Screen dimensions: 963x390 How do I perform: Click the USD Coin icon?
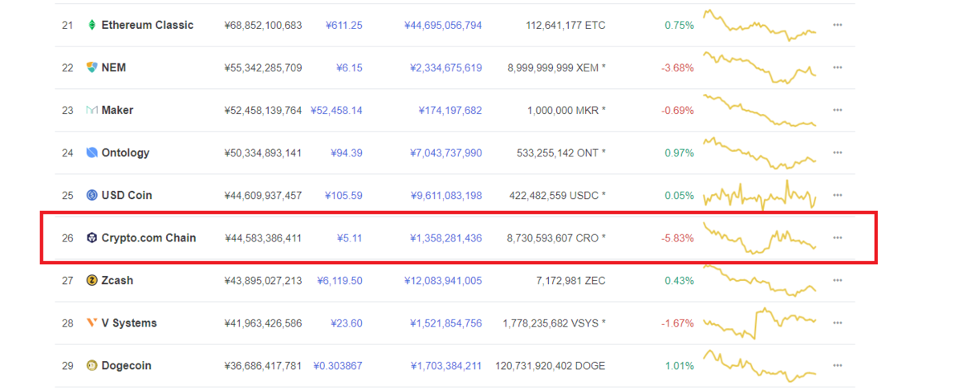[91, 195]
